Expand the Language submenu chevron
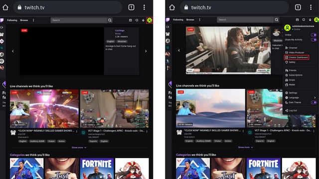The image size is (319, 179). [315, 97]
